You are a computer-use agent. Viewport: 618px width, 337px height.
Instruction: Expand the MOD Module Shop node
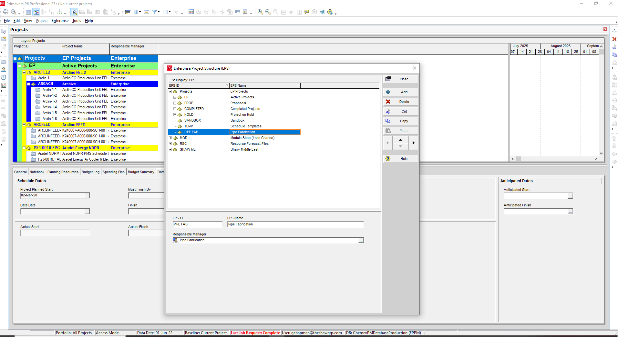point(170,138)
